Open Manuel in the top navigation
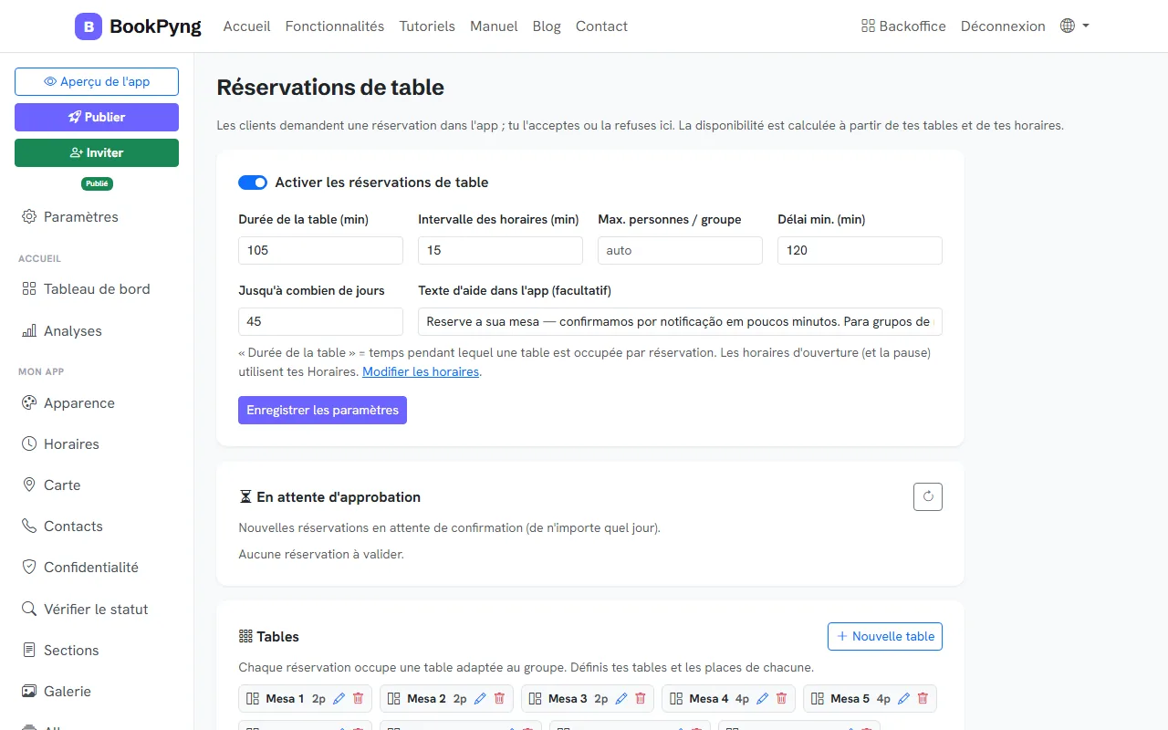This screenshot has height=730, width=1168. point(494,26)
